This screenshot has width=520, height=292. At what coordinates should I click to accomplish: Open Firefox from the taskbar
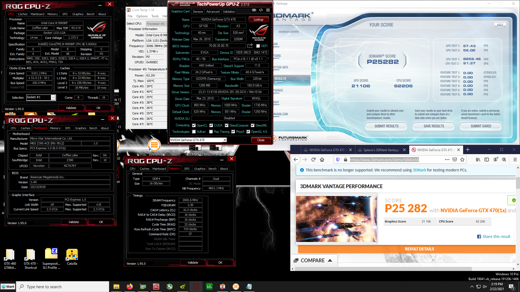tap(130, 287)
